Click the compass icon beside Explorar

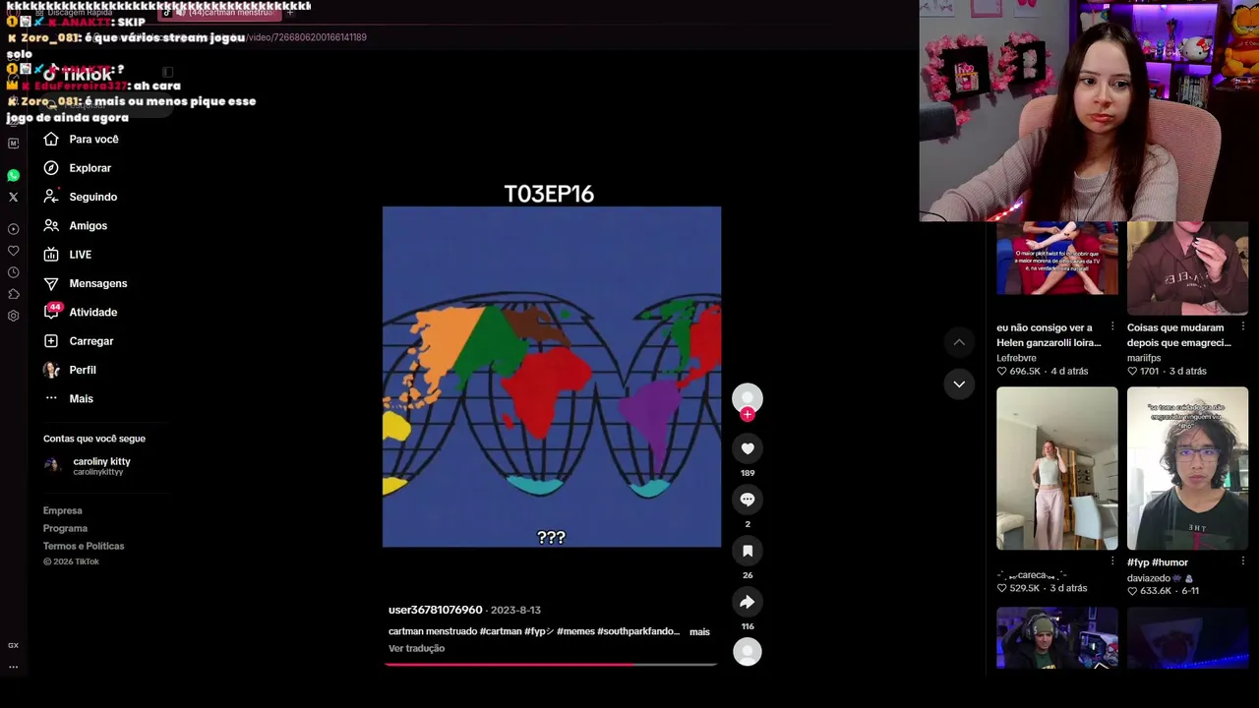tap(51, 168)
